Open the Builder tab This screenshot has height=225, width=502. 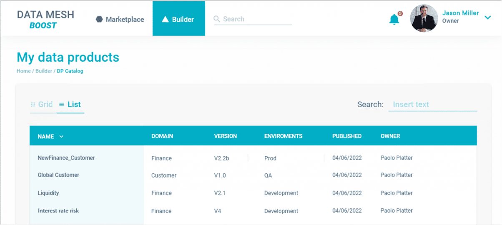(179, 18)
